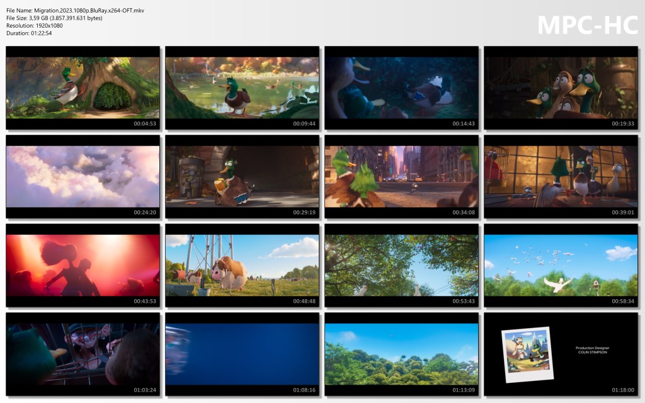Open the blue blurred thumbnail at 01:08:16

pos(243,354)
